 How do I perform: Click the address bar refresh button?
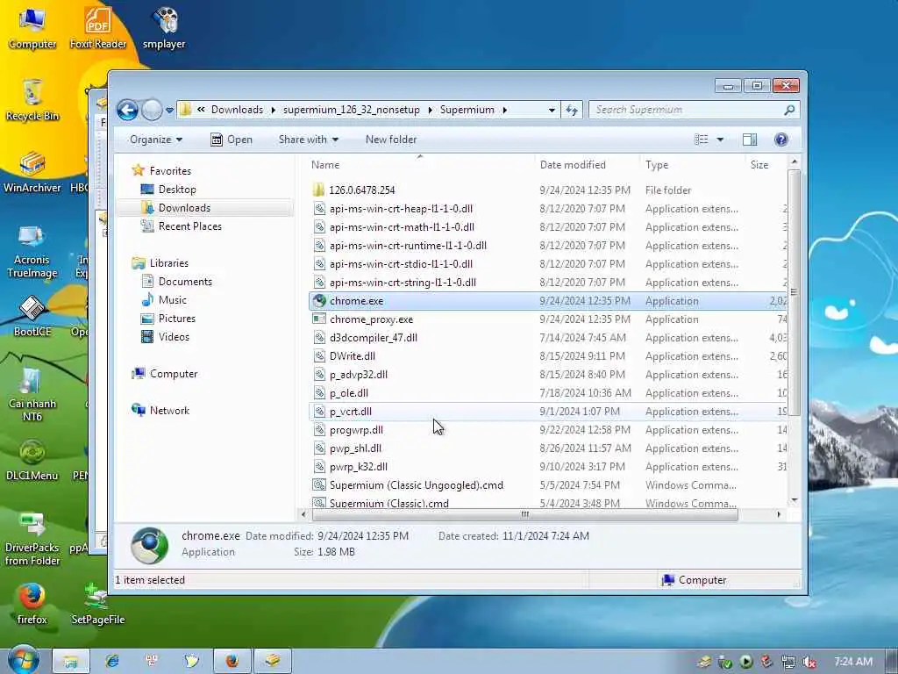pyautogui.click(x=572, y=110)
